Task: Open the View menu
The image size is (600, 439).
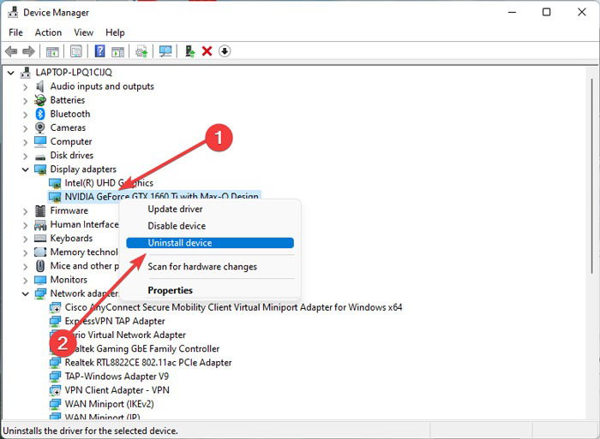Action: (83, 33)
